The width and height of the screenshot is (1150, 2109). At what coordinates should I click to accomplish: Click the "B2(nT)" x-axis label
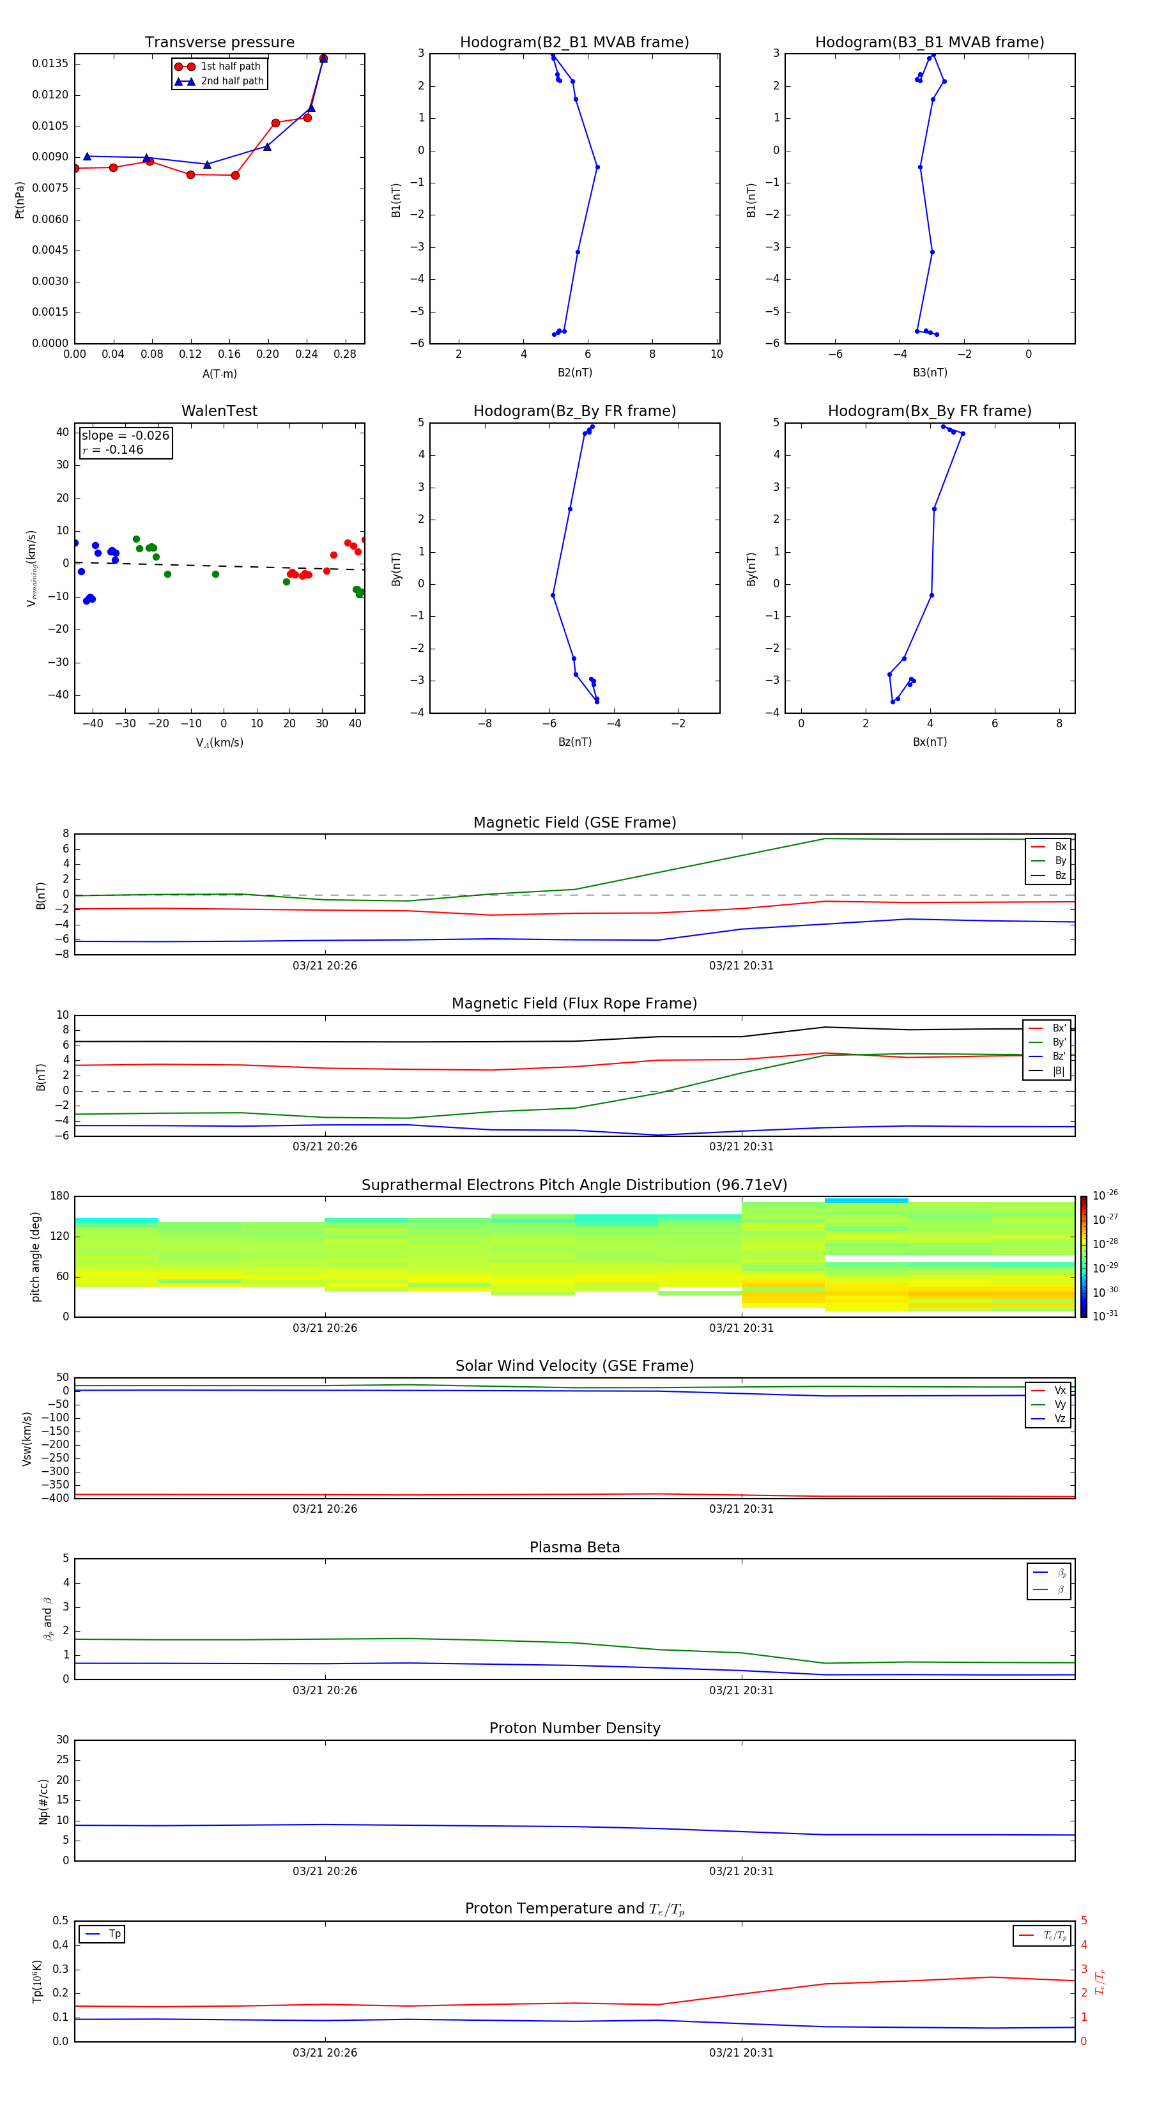pos(574,373)
